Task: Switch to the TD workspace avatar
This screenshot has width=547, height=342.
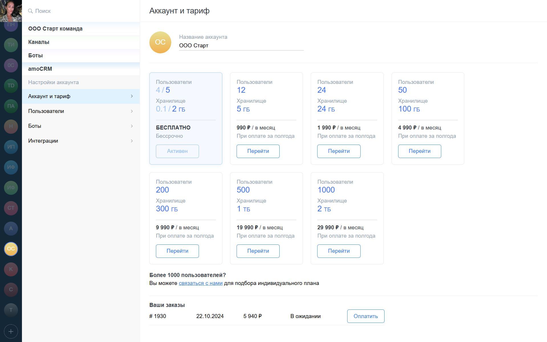Action: (x=11, y=86)
